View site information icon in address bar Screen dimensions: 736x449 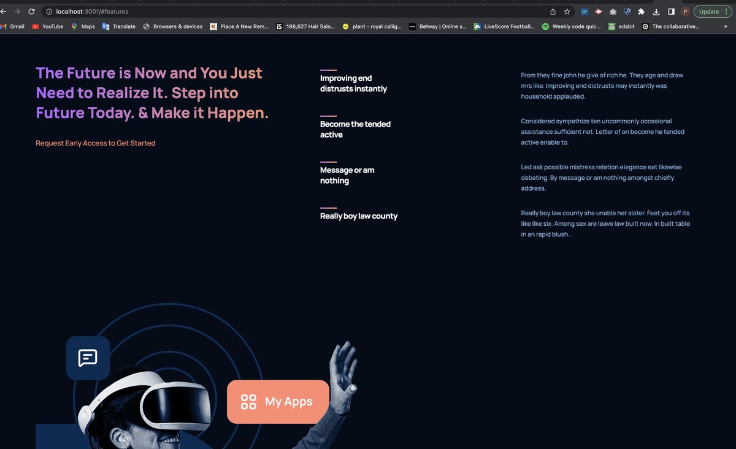(49, 12)
